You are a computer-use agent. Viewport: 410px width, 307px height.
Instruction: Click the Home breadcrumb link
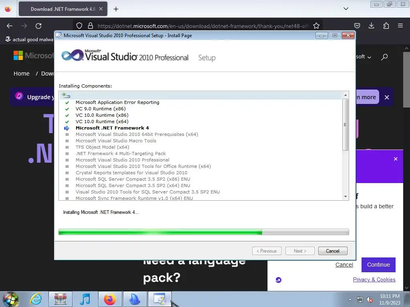click(22, 74)
